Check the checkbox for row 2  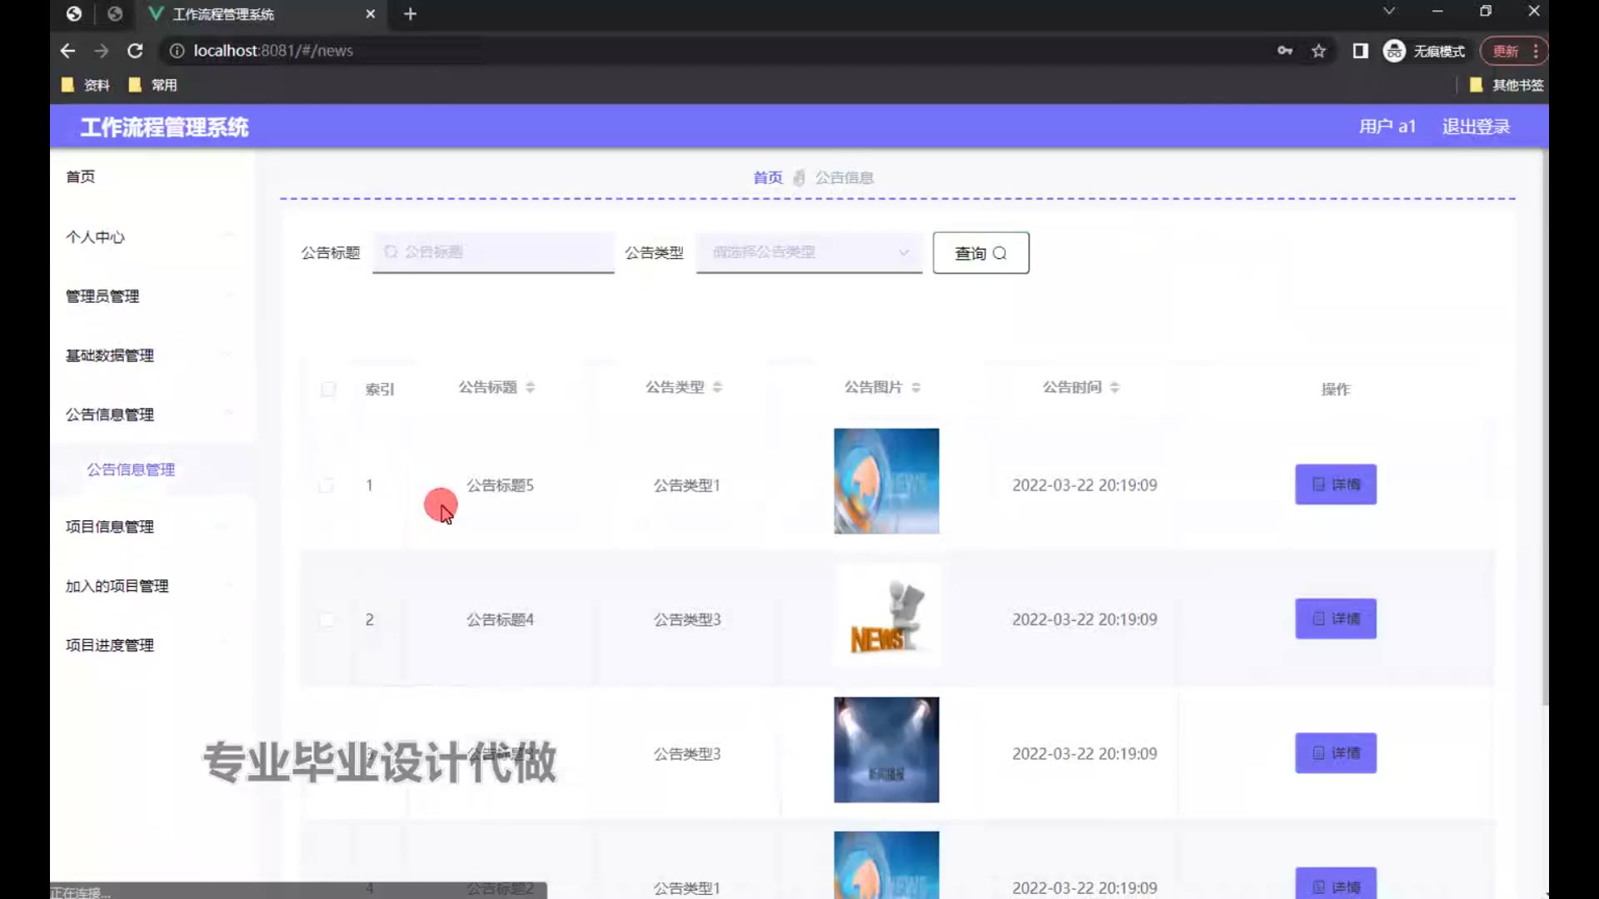(326, 619)
